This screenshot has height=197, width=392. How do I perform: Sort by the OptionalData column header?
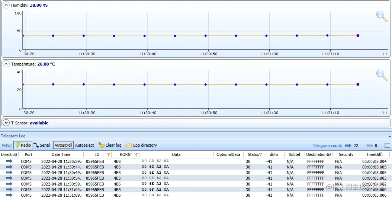pyautogui.click(x=228, y=154)
